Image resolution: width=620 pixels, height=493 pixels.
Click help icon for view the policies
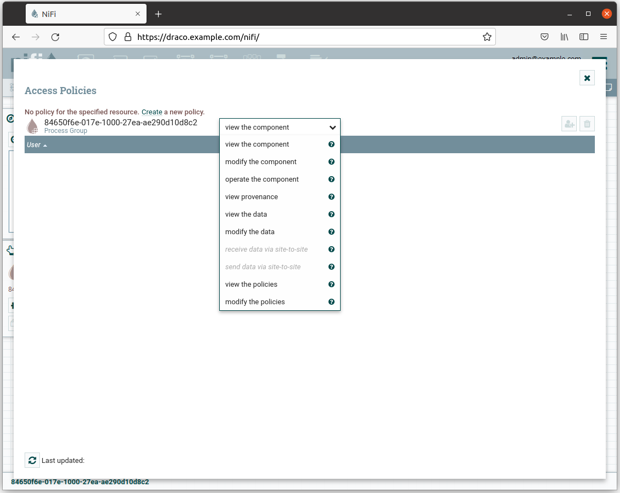pos(331,284)
